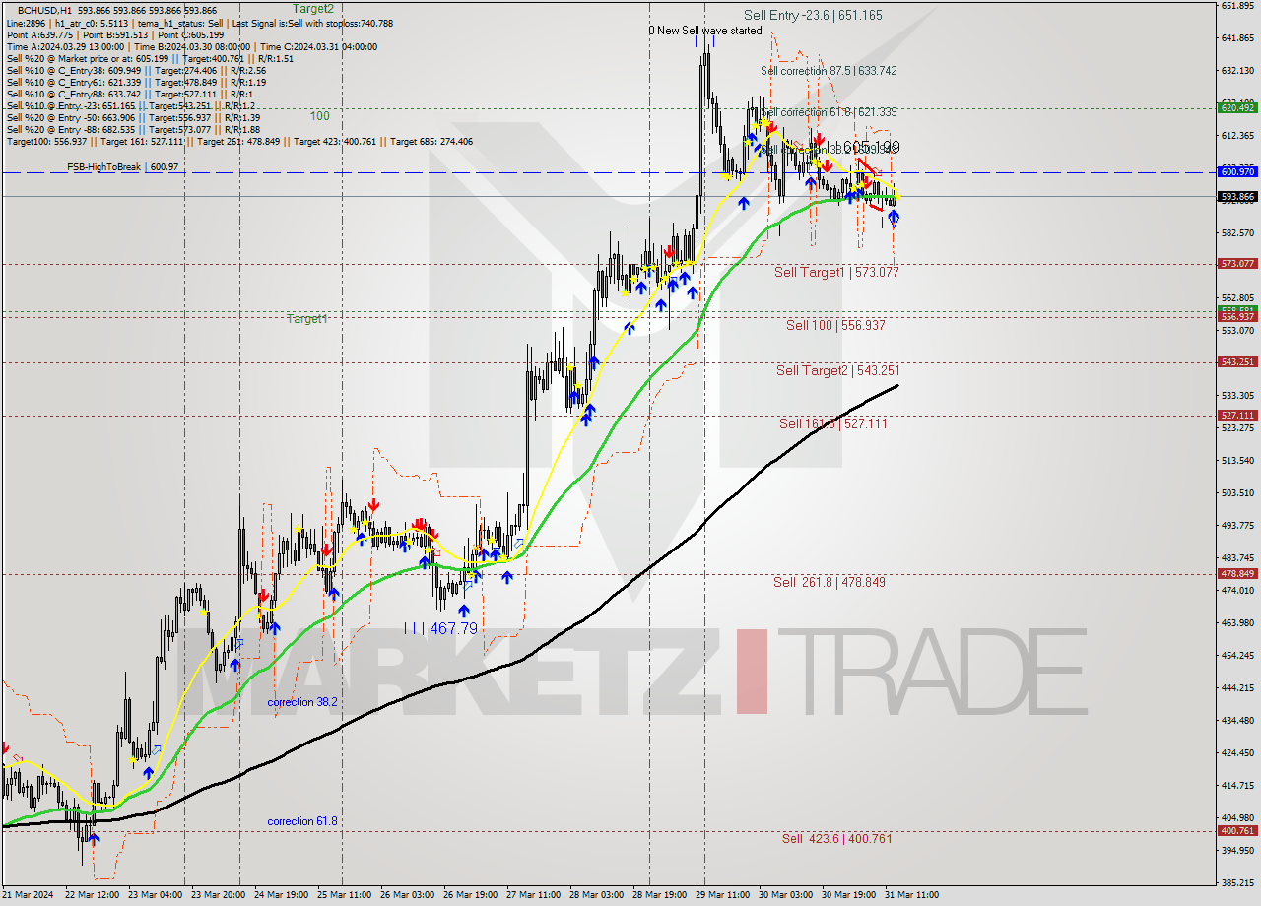Select the red 478.849 price tag on axis
Viewport: 1261px width, 906px height.
(x=1237, y=574)
